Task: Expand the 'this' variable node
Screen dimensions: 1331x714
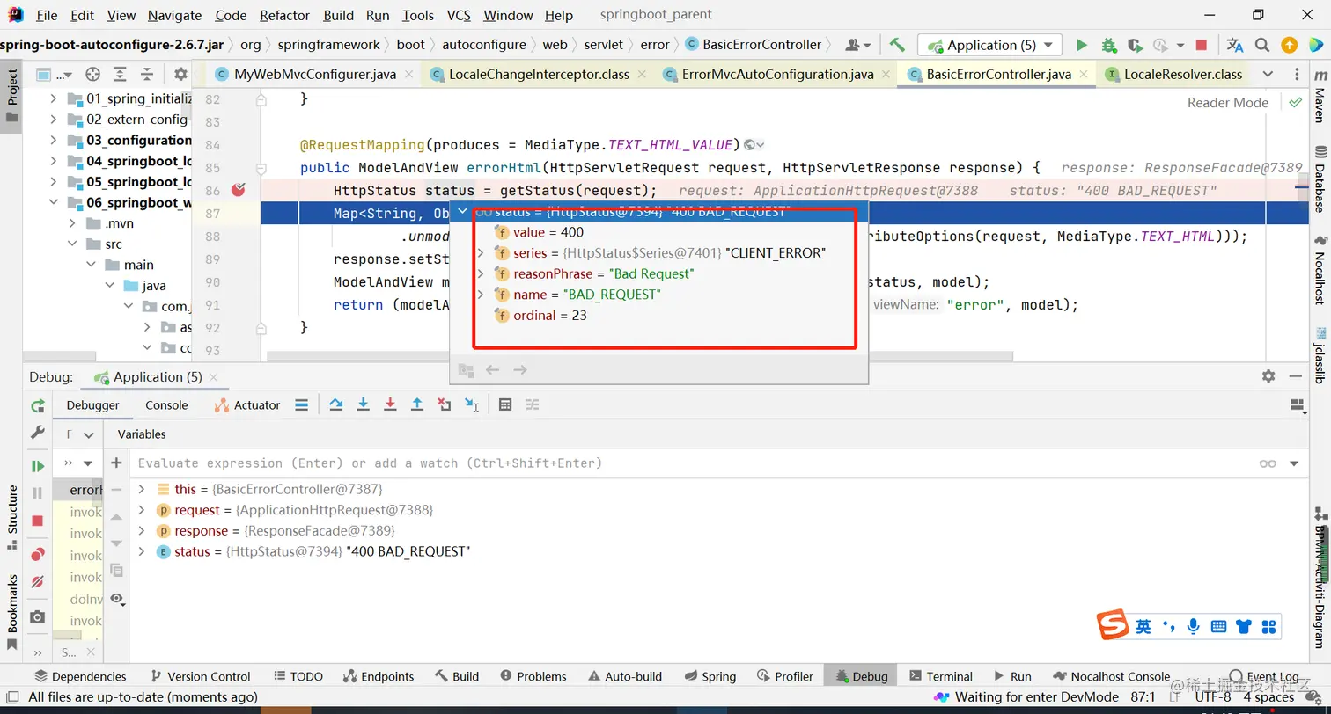Action: pyautogui.click(x=141, y=488)
